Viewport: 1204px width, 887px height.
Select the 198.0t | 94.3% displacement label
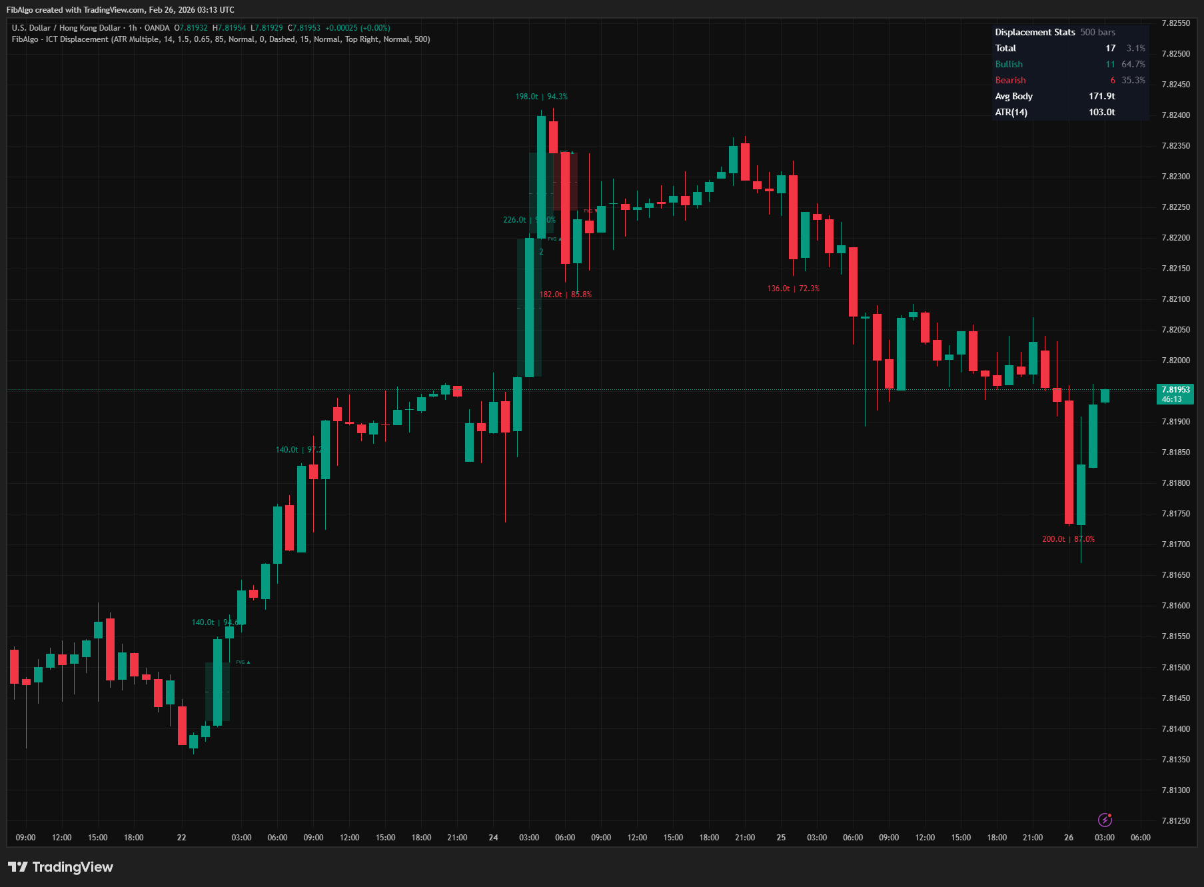coord(542,96)
